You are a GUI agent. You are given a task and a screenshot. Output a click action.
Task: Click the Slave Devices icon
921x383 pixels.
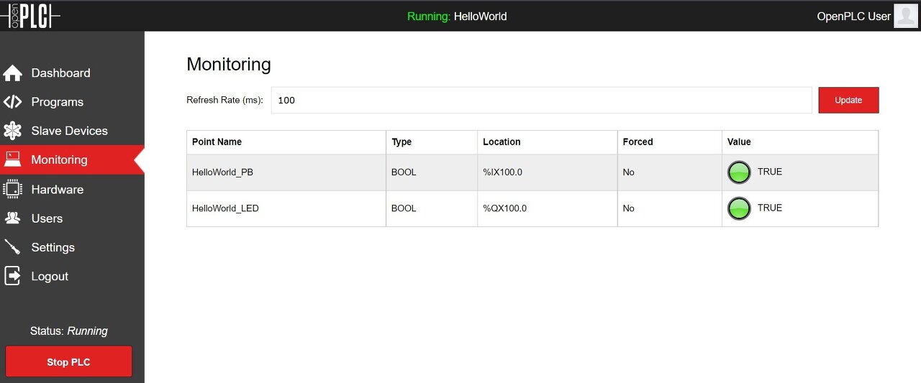pyautogui.click(x=12, y=131)
